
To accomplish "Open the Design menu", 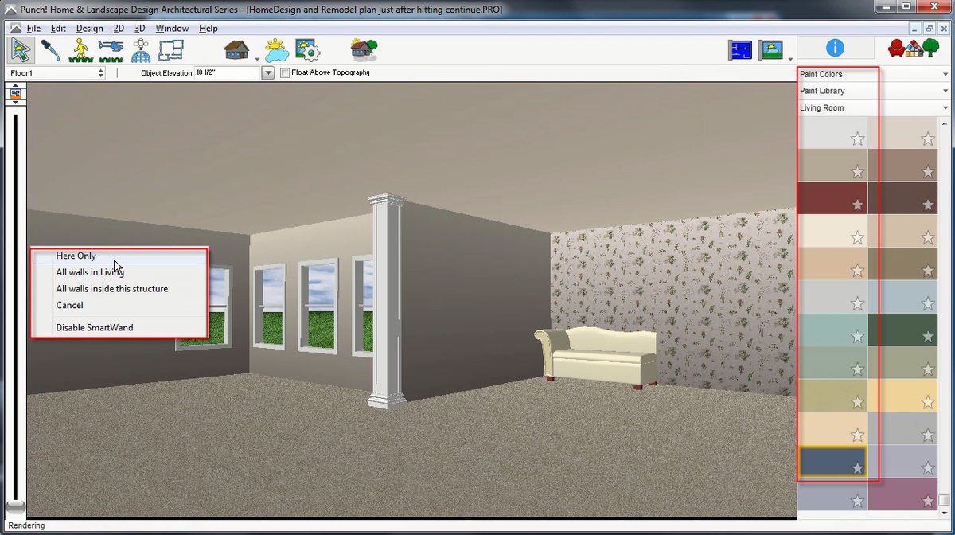I will 89,29.
